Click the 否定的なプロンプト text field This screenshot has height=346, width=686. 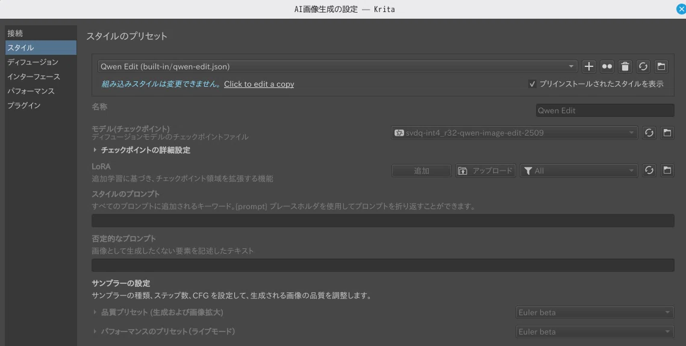(383, 265)
